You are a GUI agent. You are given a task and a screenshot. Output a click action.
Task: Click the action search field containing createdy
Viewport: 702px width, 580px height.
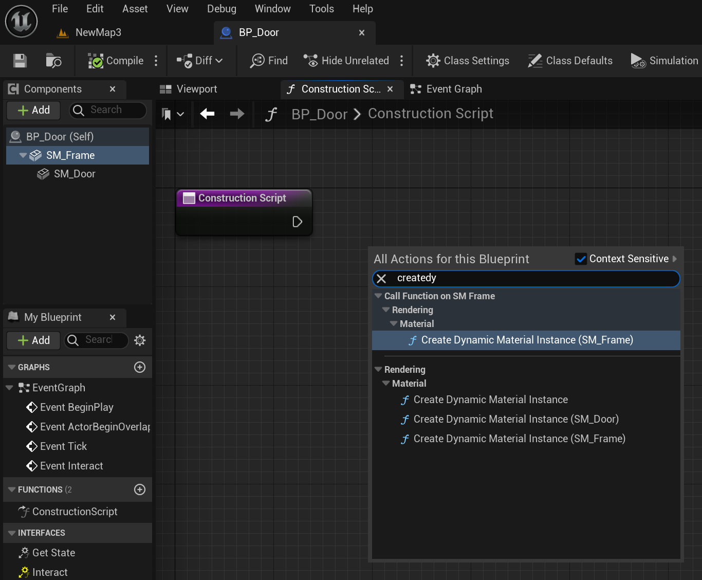(x=526, y=278)
